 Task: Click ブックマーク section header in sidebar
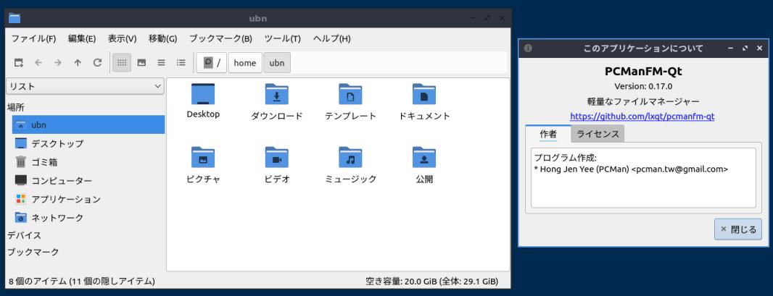point(33,252)
